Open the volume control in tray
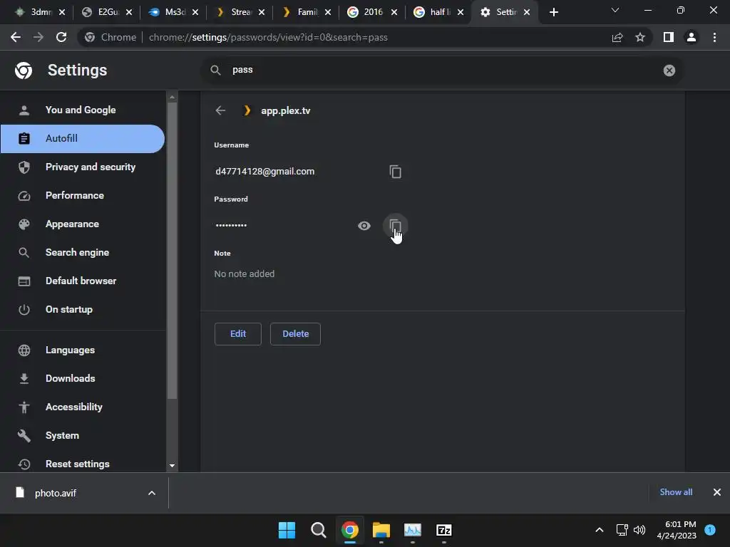This screenshot has width=730, height=547. pyautogui.click(x=639, y=530)
